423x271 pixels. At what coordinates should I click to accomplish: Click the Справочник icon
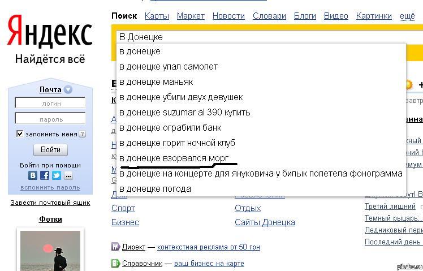[115, 263]
